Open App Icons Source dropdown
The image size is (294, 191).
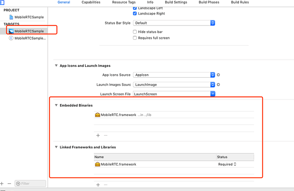(x=174, y=75)
